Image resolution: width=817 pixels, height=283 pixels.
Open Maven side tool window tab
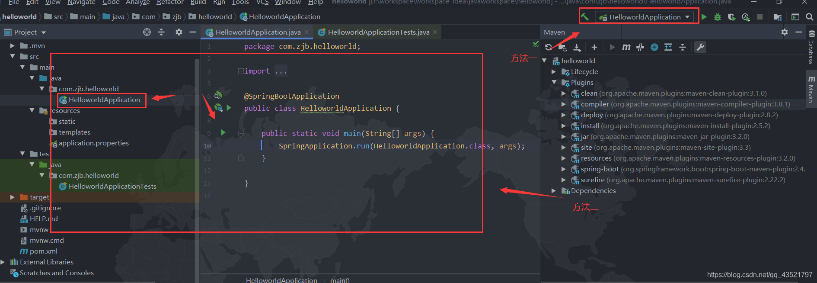click(x=811, y=90)
